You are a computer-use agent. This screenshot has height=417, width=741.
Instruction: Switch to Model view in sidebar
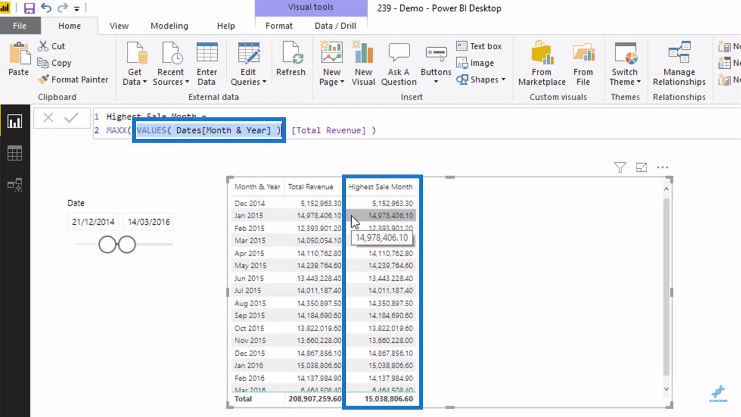[x=15, y=184]
